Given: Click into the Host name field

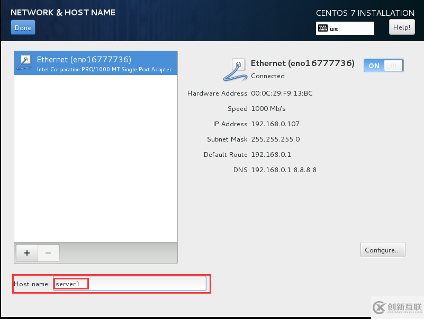Looking at the screenshot, I should tap(130, 284).
